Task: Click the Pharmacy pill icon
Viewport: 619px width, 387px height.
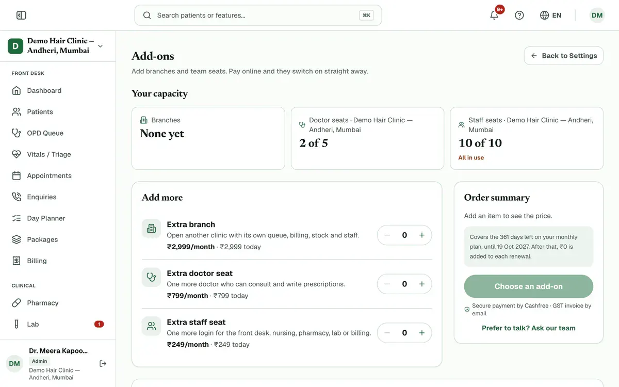Action: pyautogui.click(x=17, y=303)
